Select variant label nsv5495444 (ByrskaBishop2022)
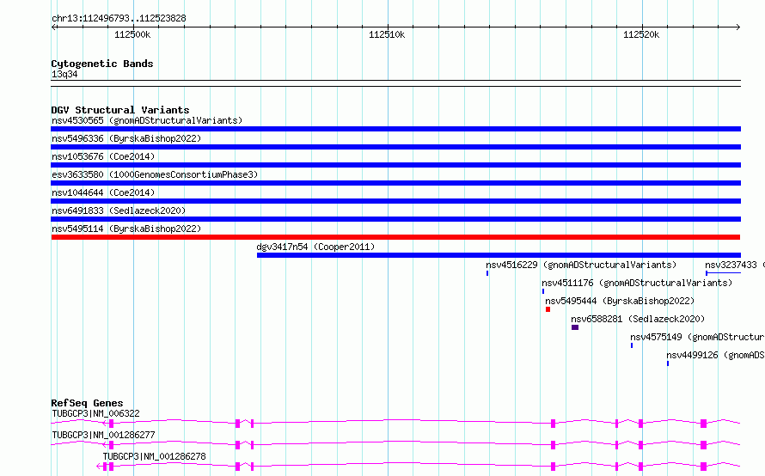The height and width of the screenshot is (476, 765). 620,301
